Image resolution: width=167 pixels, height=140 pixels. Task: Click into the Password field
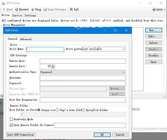(83, 83)
